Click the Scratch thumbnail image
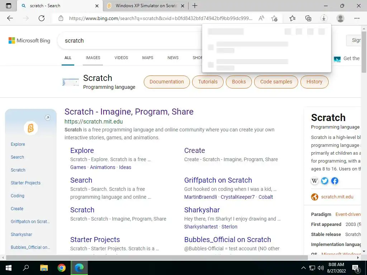The width and height of the screenshot is (367, 275). point(71,82)
